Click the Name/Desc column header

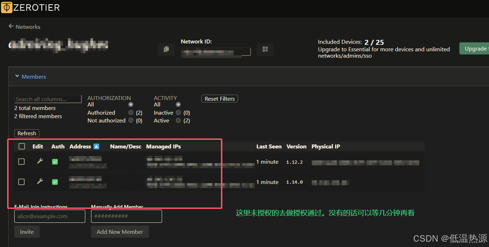click(126, 146)
